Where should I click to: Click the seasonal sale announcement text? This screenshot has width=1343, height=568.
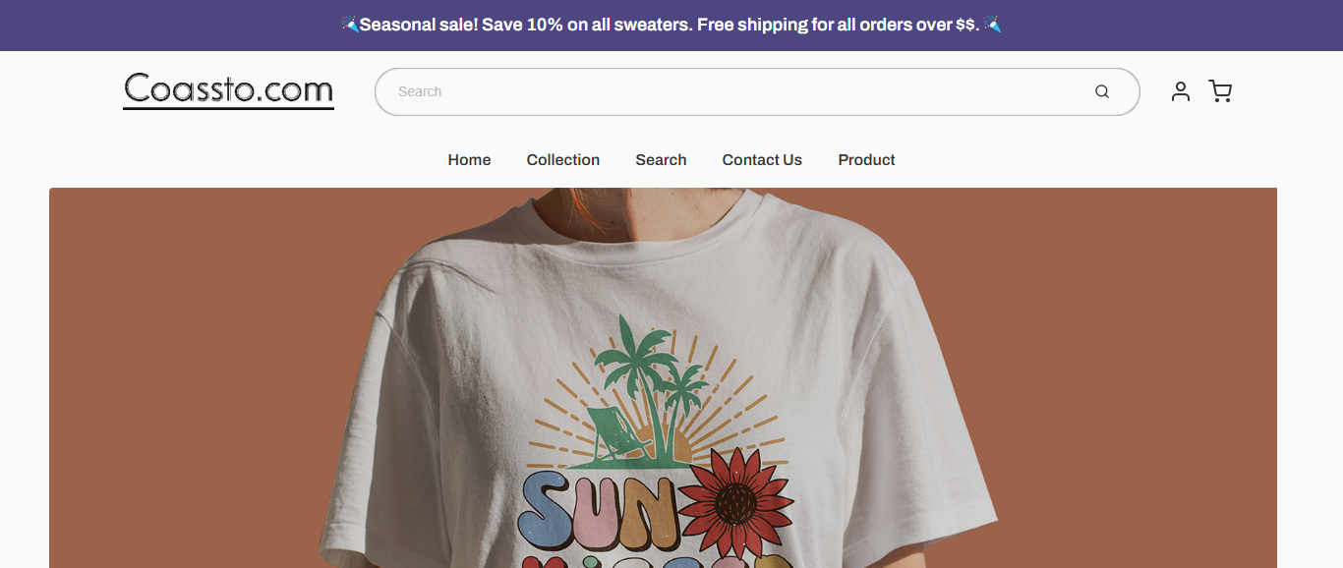(671, 25)
